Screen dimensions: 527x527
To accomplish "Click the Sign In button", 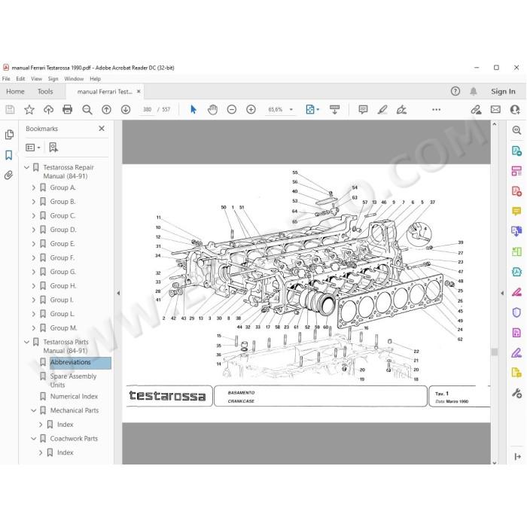I will click(503, 91).
